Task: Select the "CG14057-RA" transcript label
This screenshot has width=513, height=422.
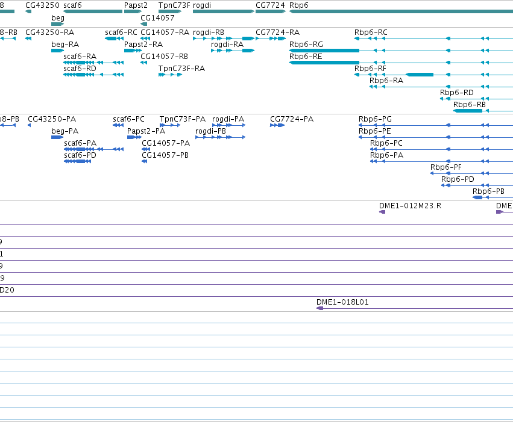Action: [x=165, y=33]
